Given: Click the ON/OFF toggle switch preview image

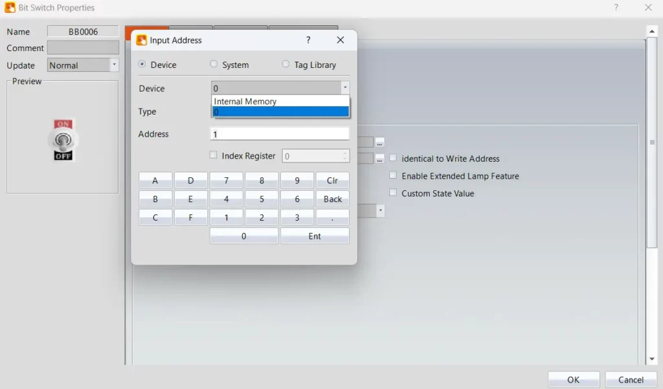Looking at the screenshot, I should [63, 140].
